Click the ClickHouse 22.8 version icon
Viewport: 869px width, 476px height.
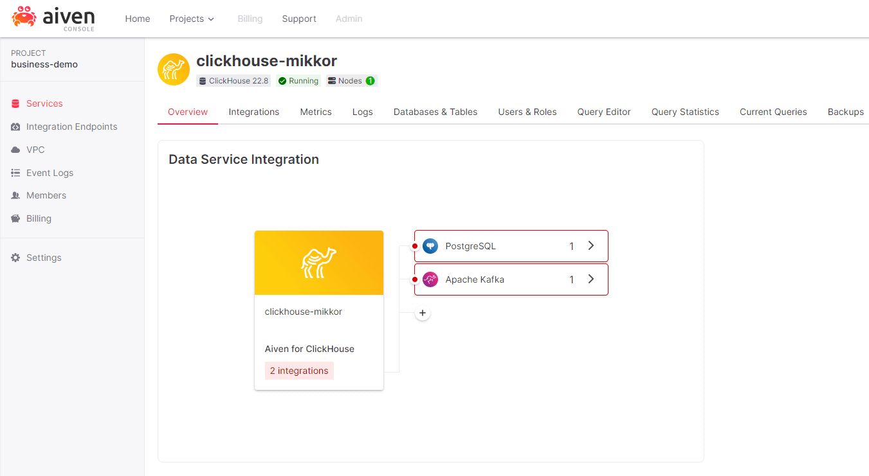[203, 81]
